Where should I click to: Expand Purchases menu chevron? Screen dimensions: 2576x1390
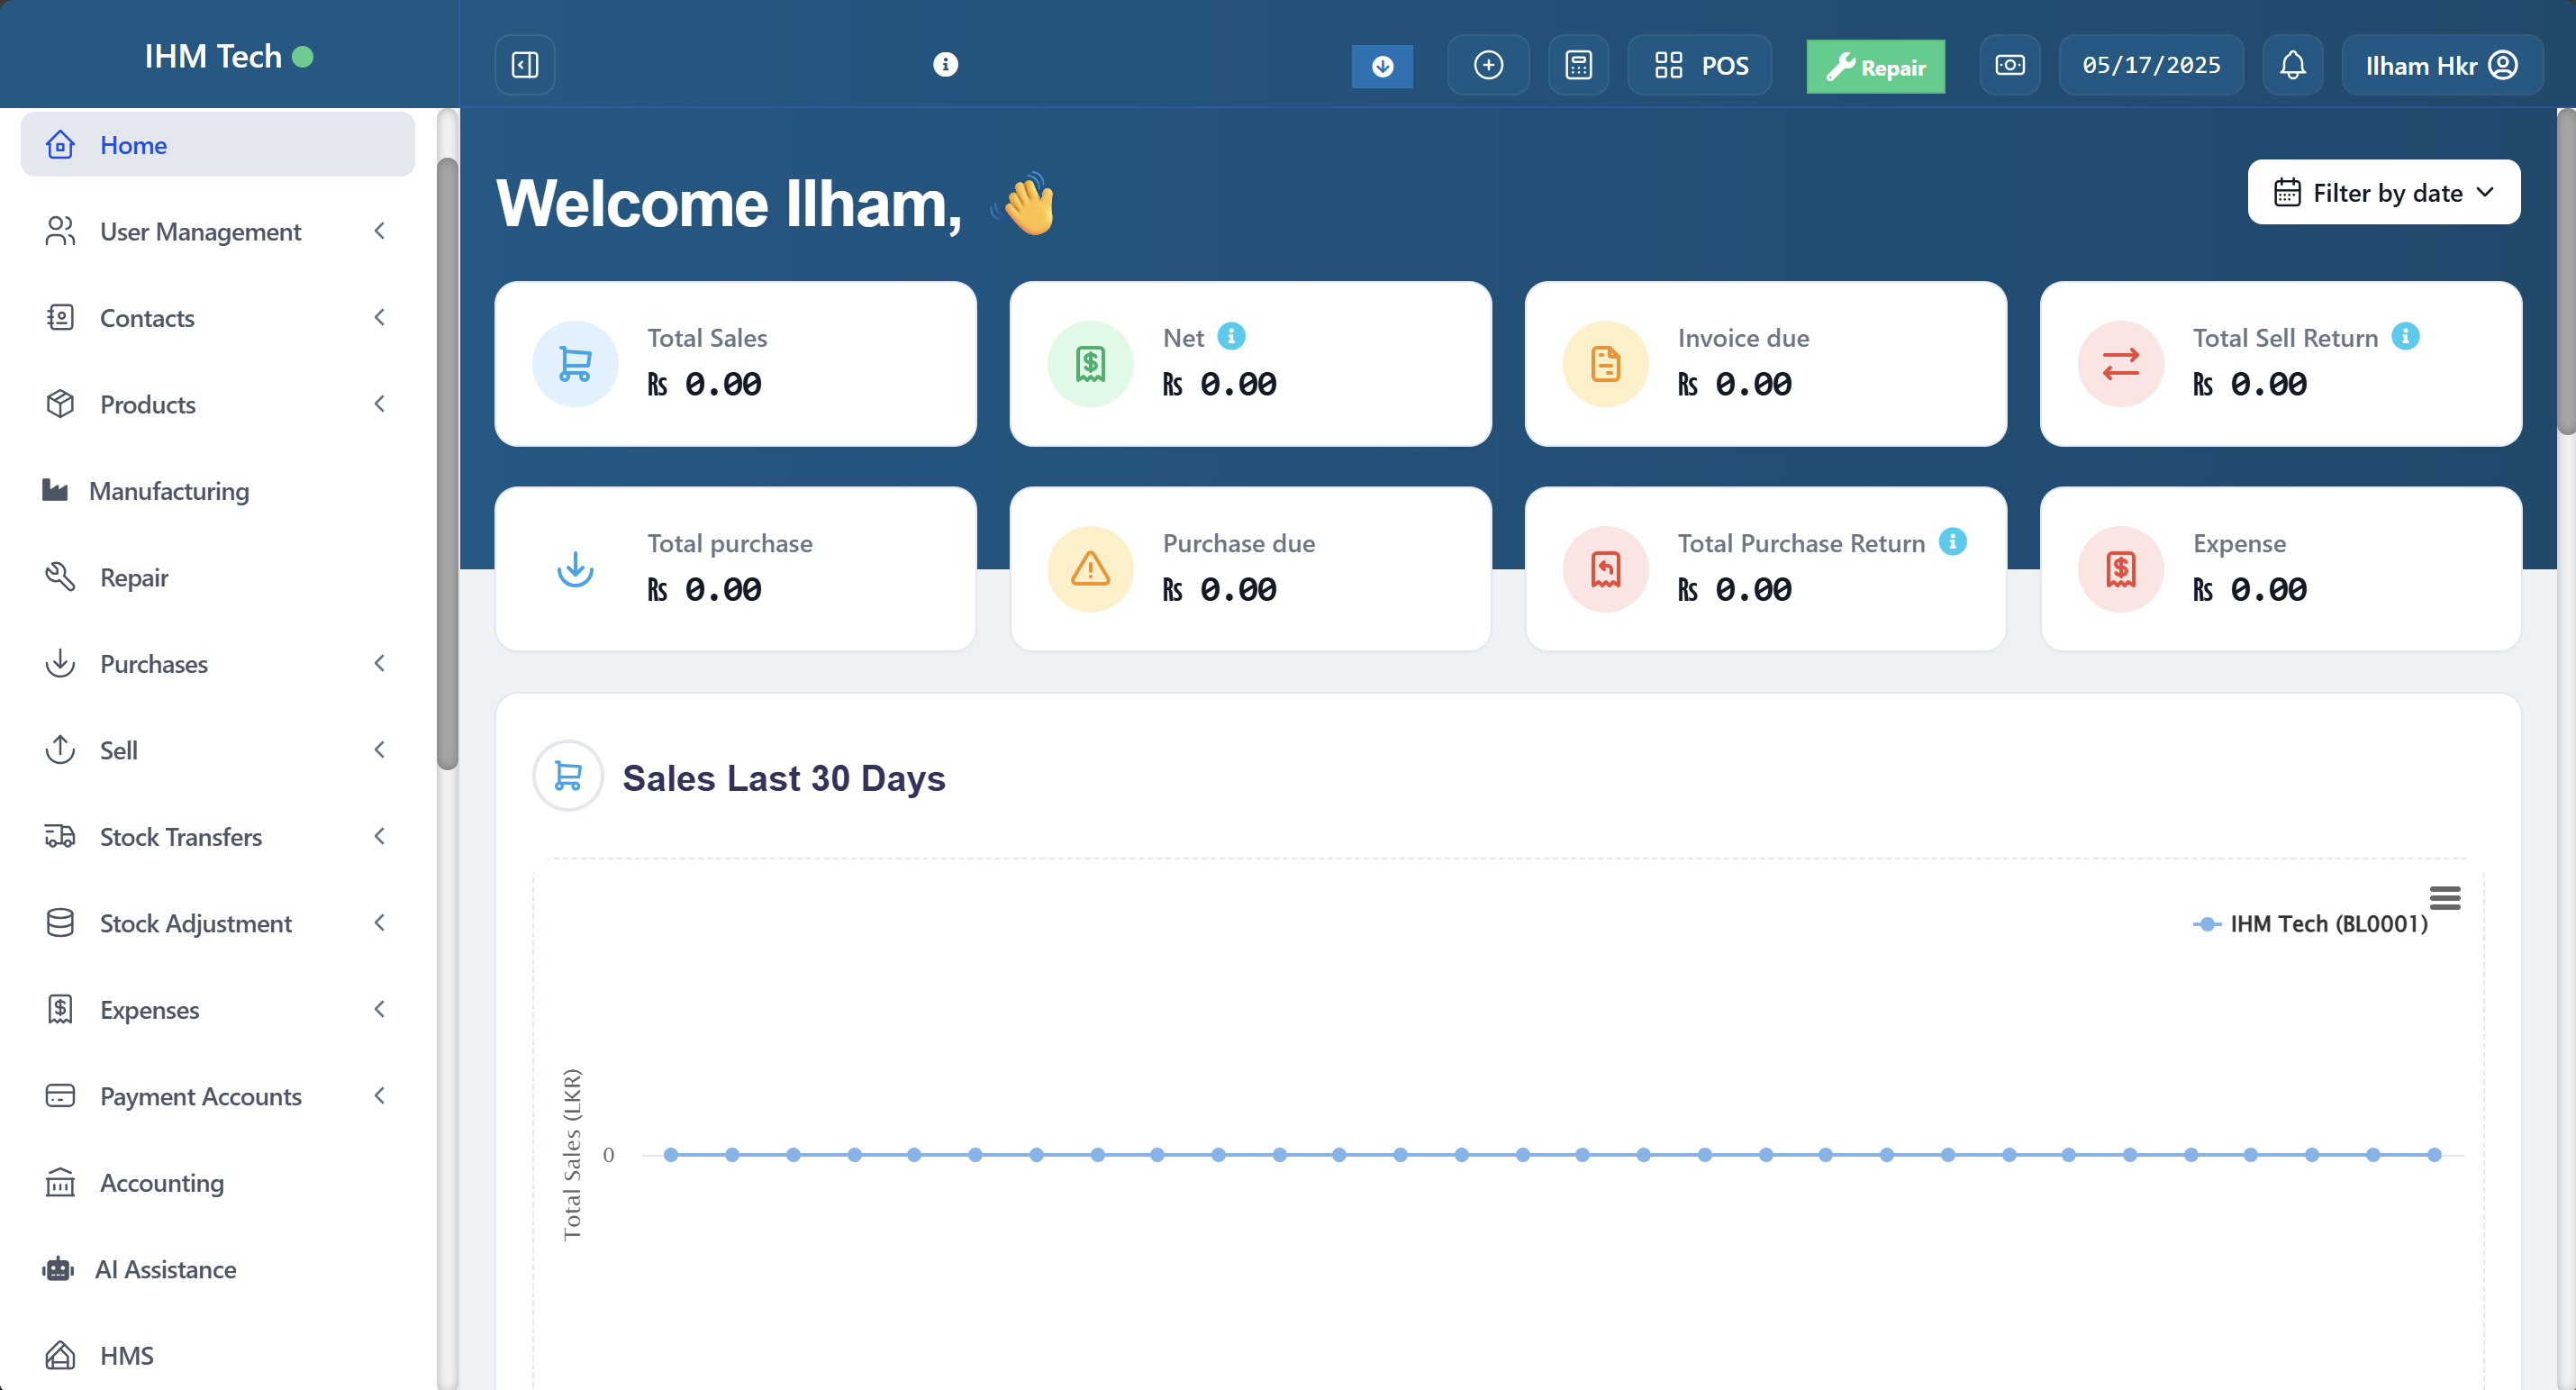click(380, 664)
